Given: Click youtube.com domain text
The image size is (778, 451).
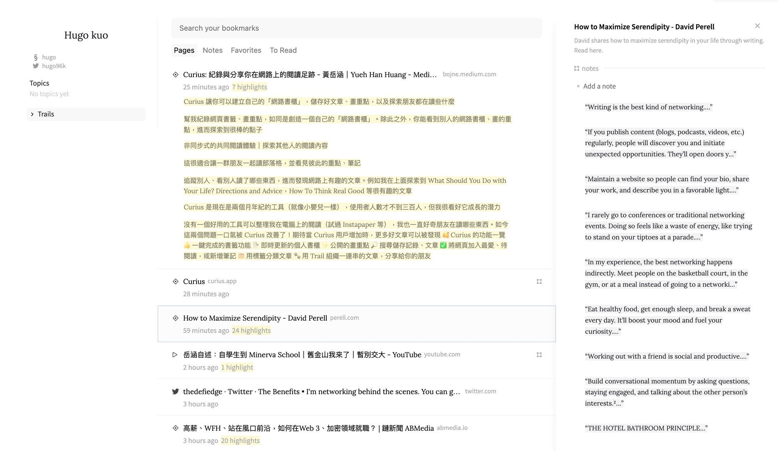Looking at the screenshot, I should click(442, 354).
